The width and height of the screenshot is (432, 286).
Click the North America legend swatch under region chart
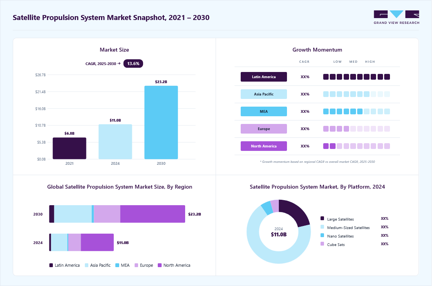pyautogui.click(x=160, y=265)
